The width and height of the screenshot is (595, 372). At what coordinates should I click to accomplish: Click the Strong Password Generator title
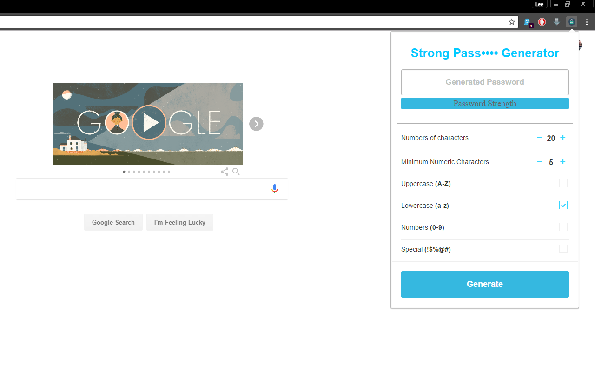point(485,53)
